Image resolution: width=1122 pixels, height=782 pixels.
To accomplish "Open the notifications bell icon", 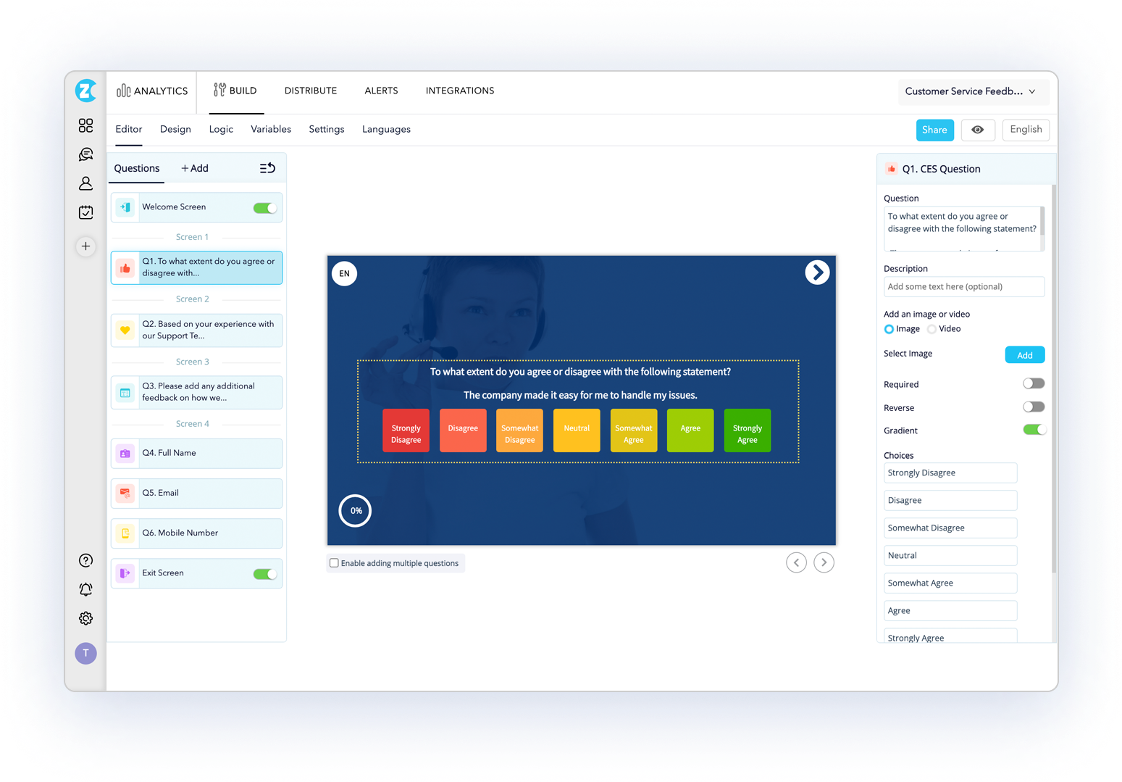I will pyautogui.click(x=85, y=589).
